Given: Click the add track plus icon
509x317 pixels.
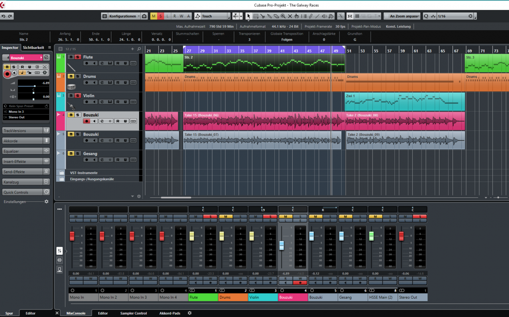Looking at the screenshot, I should coord(133,49).
